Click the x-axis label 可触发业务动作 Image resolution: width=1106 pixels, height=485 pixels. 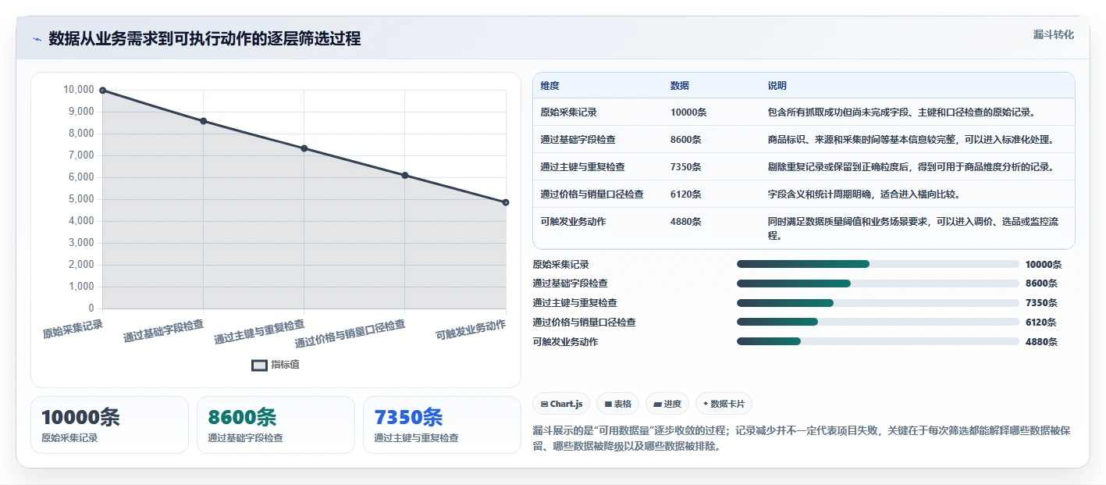[x=471, y=330]
